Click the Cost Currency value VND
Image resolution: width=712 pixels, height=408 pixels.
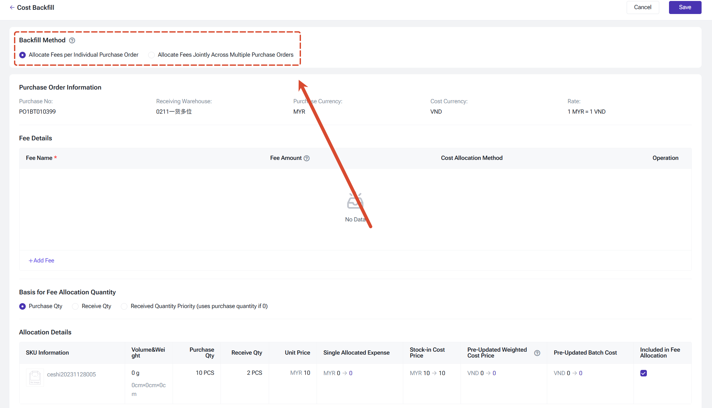coord(436,112)
